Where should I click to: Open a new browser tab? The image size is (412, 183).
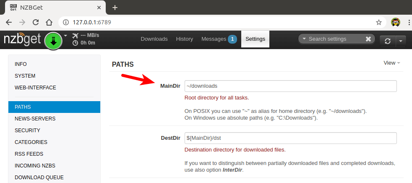115,8
